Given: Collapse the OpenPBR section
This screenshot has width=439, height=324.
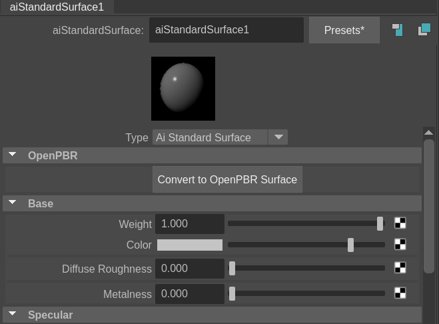Looking at the screenshot, I should [12, 155].
